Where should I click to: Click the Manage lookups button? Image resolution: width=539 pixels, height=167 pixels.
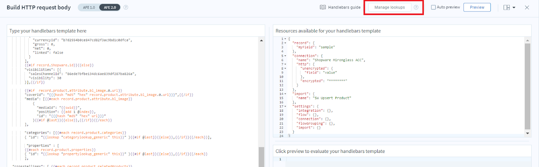tap(389, 7)
